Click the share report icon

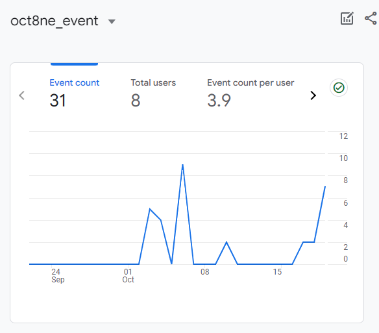(371, 18)
